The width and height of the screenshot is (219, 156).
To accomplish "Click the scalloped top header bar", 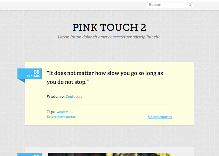I will click(70, 5).
